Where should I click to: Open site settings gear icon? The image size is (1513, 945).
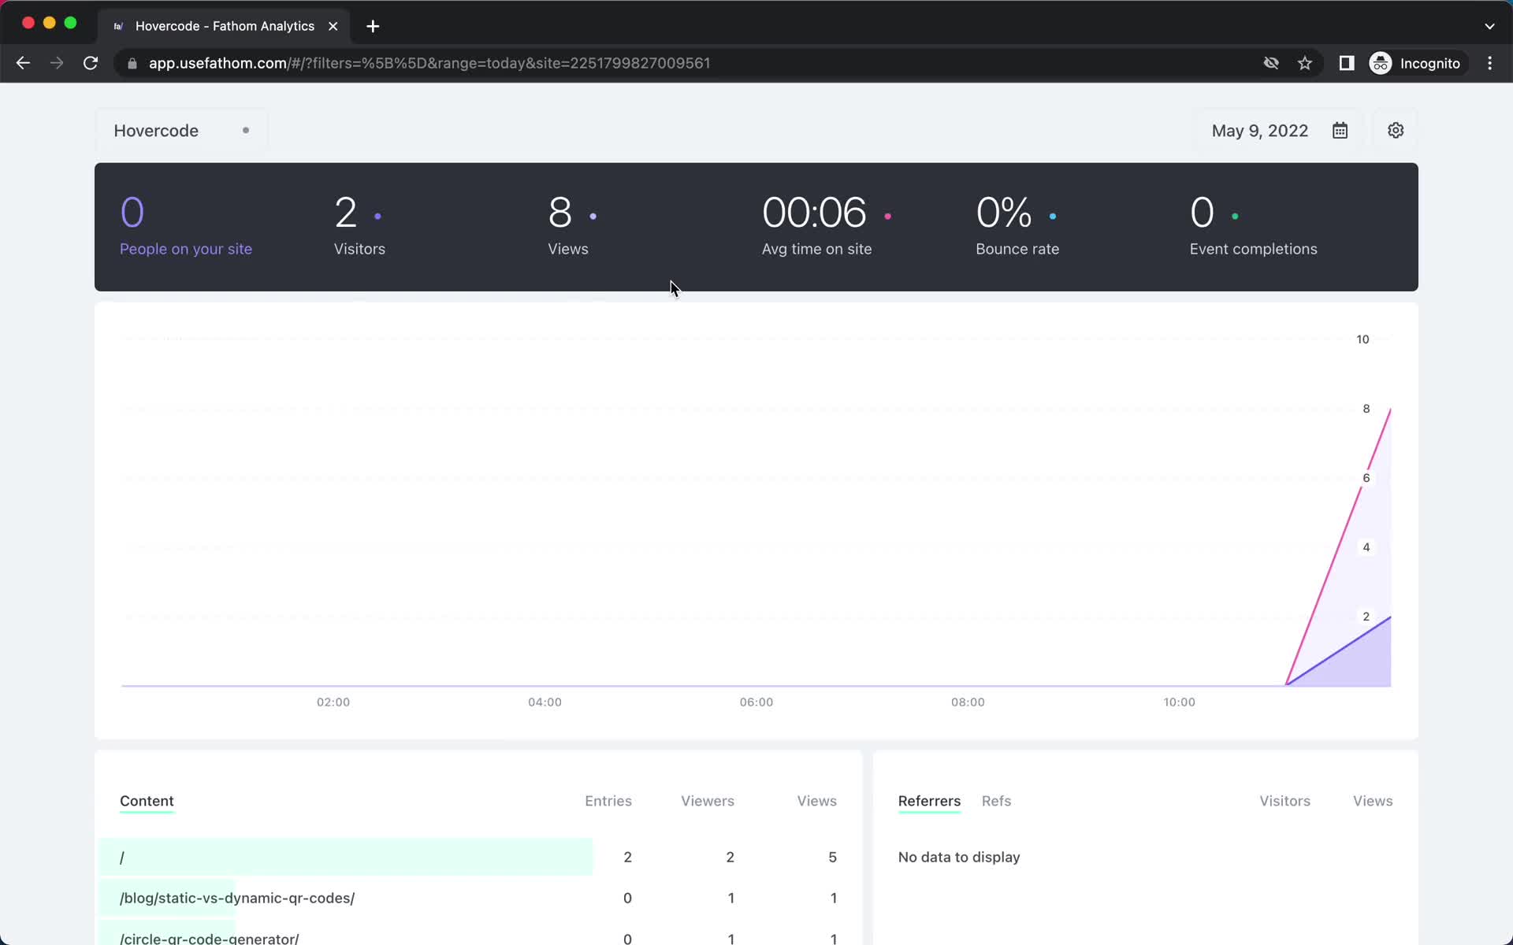1396,131
